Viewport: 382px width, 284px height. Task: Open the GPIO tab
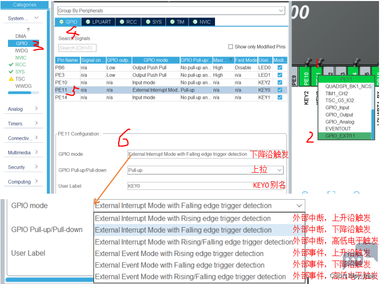[68, 22]
